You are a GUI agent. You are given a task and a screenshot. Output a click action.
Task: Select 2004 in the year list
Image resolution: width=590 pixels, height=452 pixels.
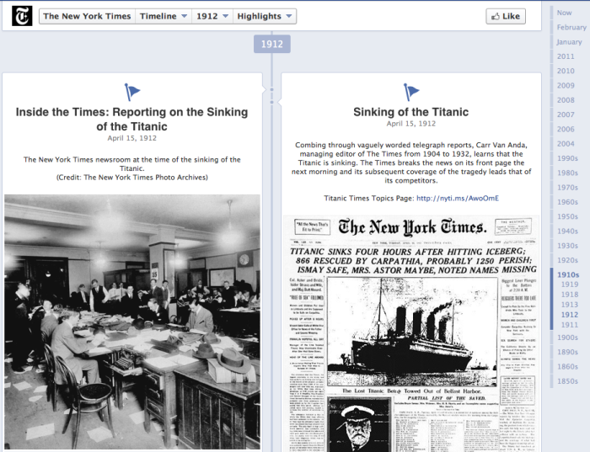566,144
